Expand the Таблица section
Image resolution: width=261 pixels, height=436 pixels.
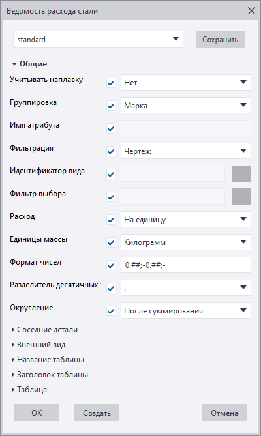pos(29,390)
